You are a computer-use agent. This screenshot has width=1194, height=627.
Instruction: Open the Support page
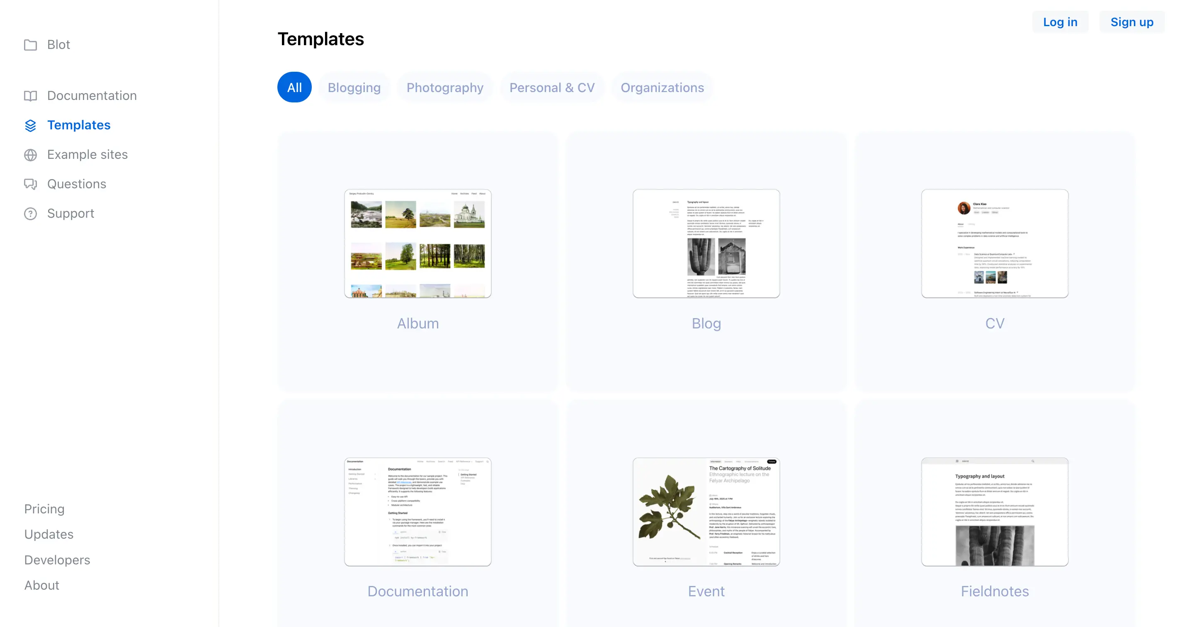tap(70, 213)
